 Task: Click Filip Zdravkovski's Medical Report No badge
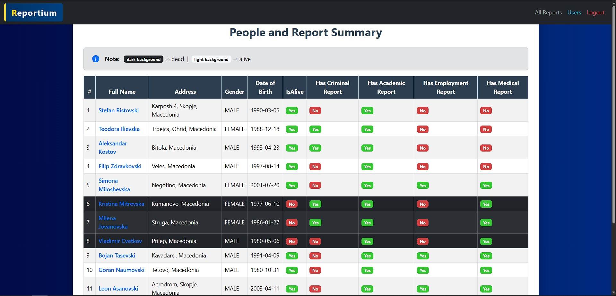(486, 167)
